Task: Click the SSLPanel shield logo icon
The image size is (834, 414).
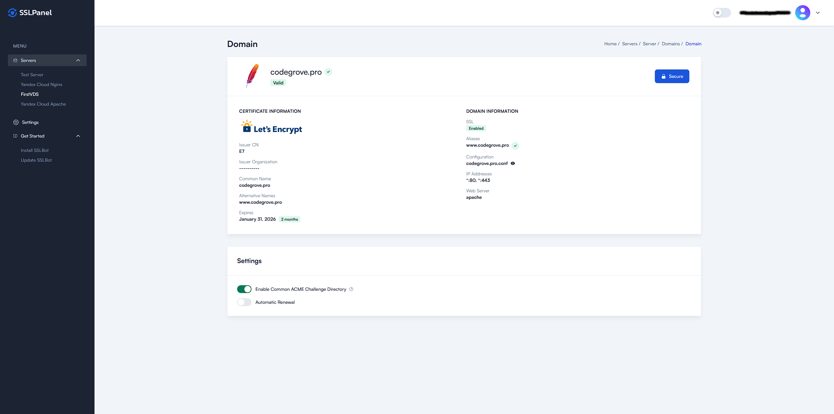Action: pyautogui.click(x=12, y=13)
